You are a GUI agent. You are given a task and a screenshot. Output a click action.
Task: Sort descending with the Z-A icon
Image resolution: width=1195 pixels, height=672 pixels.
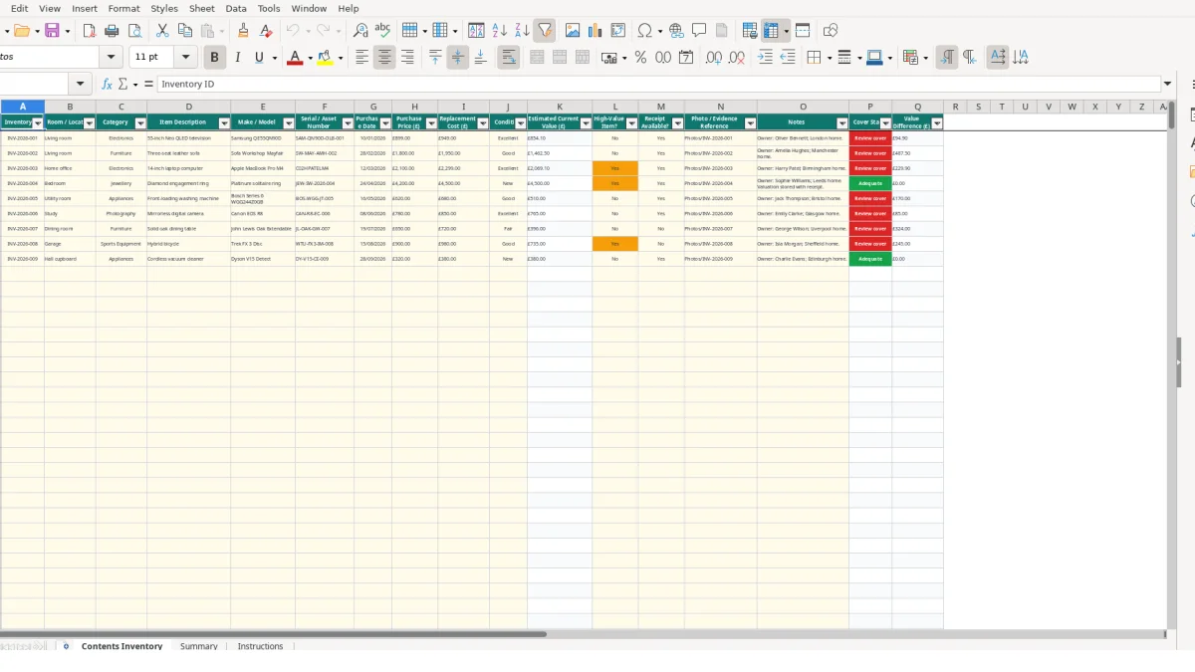(x=522, y=31)
